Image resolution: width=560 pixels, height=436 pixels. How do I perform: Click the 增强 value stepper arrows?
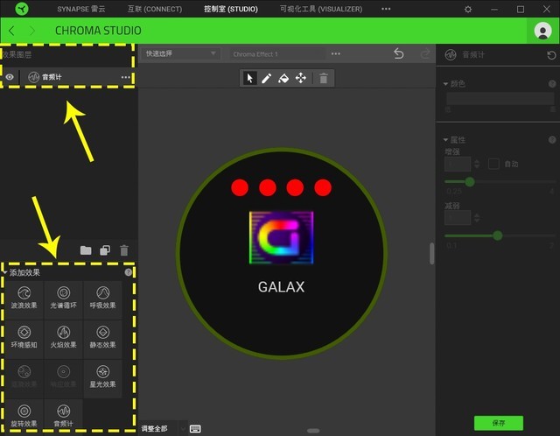pyautogui.click(x=477, y=164)
